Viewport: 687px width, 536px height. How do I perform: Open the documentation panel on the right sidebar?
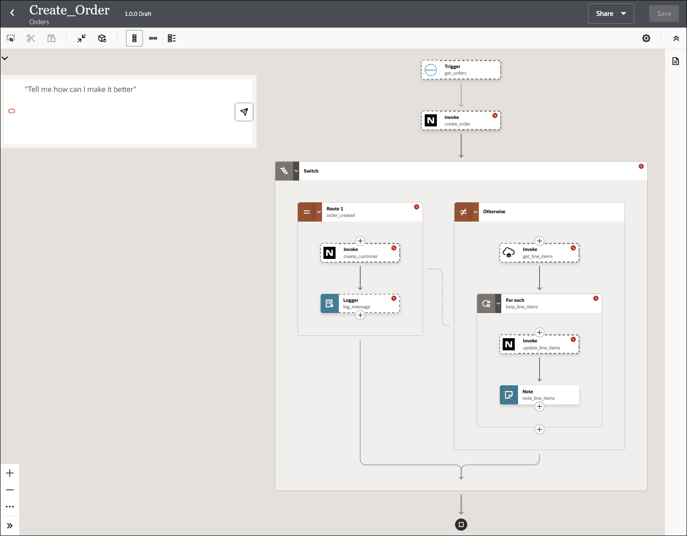675,61
